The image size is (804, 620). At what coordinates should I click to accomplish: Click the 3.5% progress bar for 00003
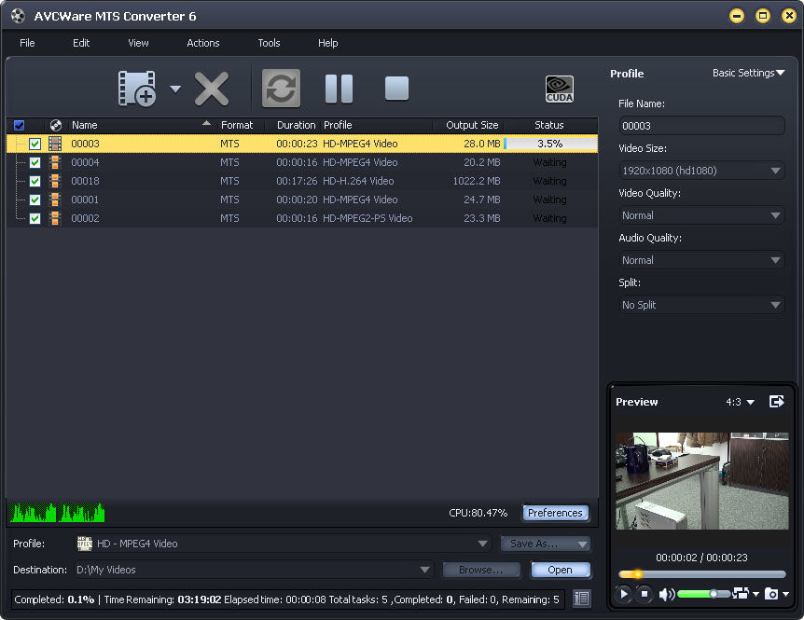coord(550,144)
